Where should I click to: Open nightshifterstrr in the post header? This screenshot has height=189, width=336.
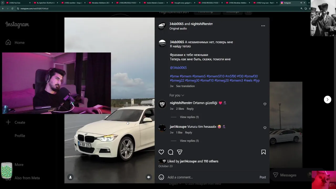202,24
